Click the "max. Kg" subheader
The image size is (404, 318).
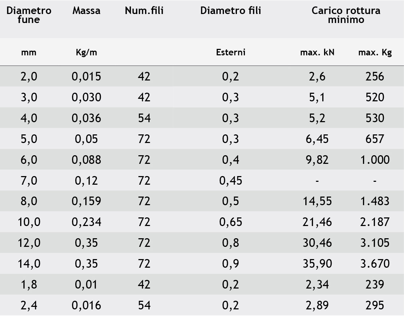(x=375, y=52)
